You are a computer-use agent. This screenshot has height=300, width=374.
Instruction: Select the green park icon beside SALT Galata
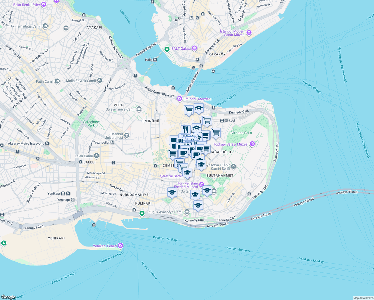[167, 49]
